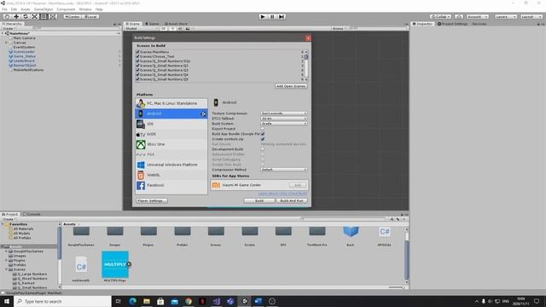This screenshot has height=307, width=546.
Task: Toggle Build App Bundle (Google Play) checkbox
Action: click(263, 134)
